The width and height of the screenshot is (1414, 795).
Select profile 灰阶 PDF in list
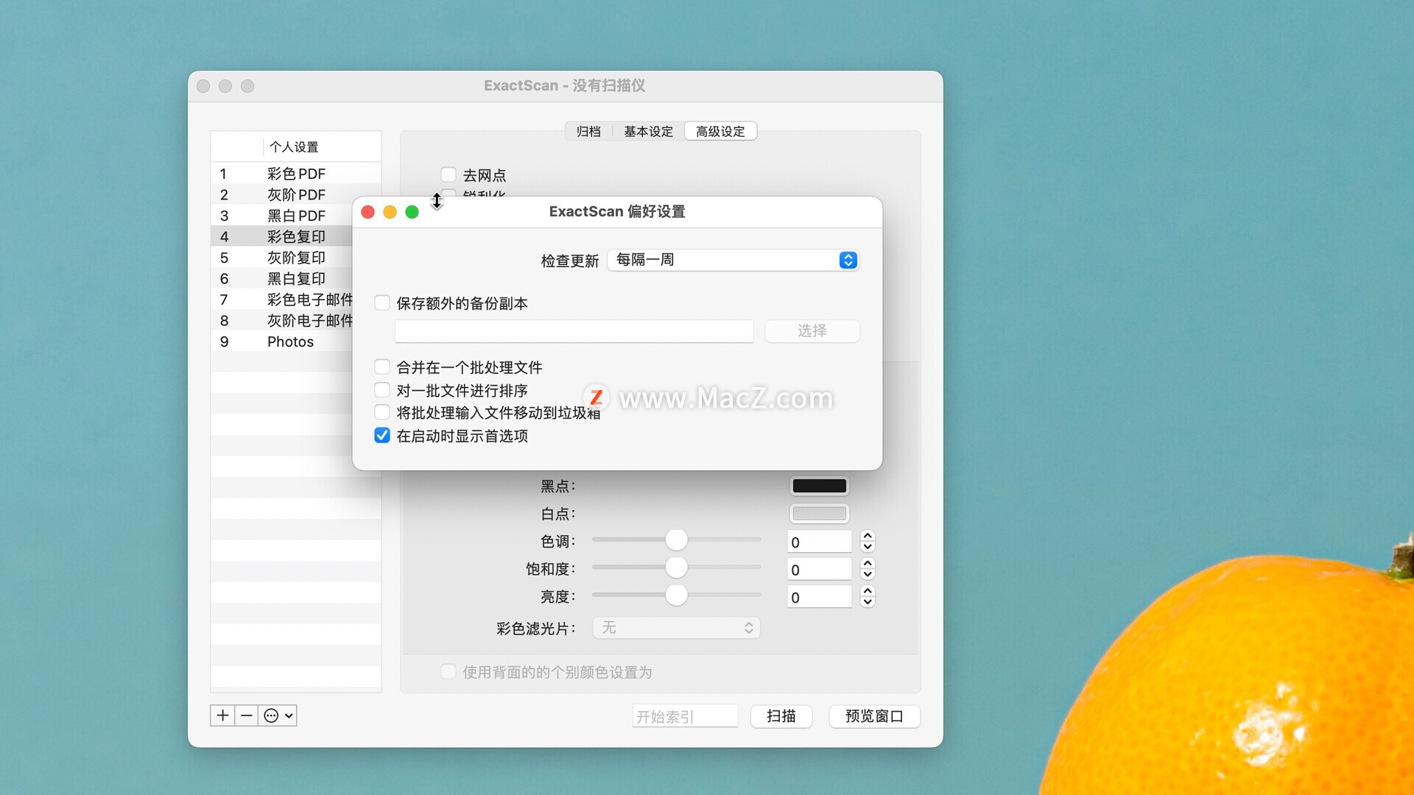point(295,195)
